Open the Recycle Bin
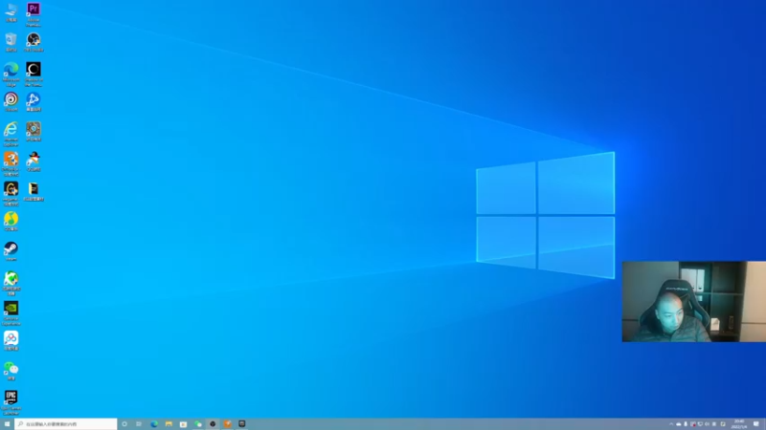The width and height of the screenshot is (766, 430). (11, 42)
